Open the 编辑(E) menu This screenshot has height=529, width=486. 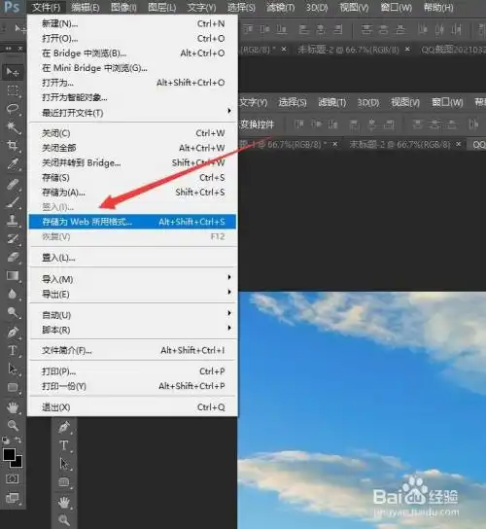86,7
